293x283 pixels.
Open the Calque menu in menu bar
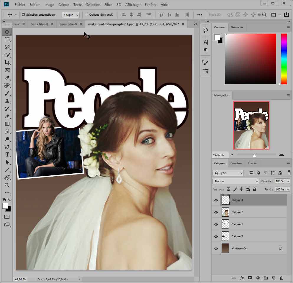point(64,5)
